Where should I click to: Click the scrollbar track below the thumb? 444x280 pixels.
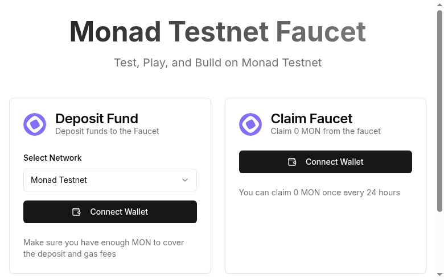pos(439,244)
